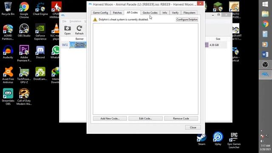Click the Windows Start button on taskbar
Viewport: 272px width, 153px height.
tap(265, 4)
